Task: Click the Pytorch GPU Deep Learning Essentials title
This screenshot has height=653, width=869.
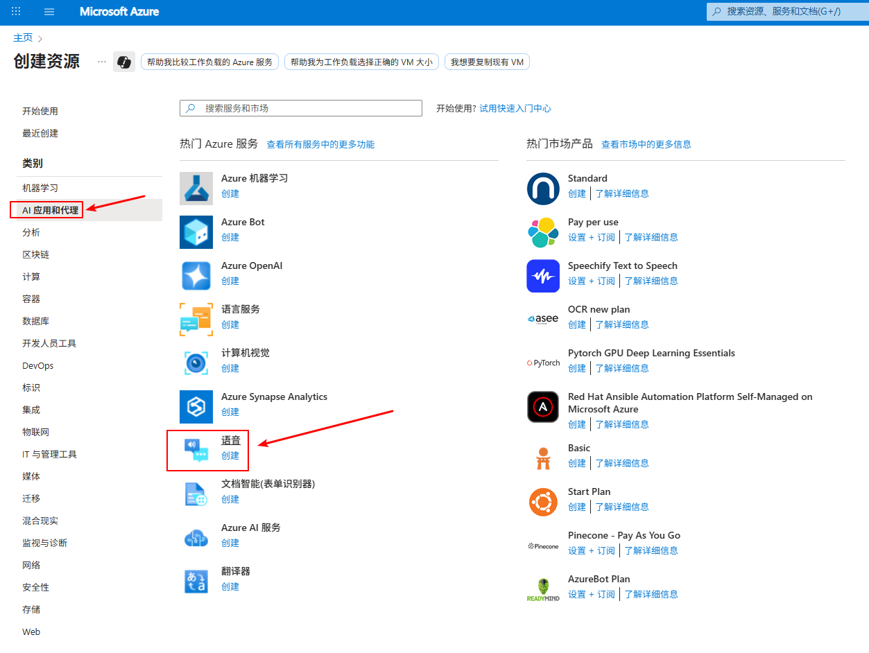Action: point(651,353)
